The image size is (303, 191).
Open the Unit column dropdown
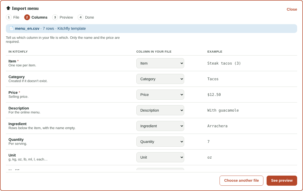coord(160,157)
